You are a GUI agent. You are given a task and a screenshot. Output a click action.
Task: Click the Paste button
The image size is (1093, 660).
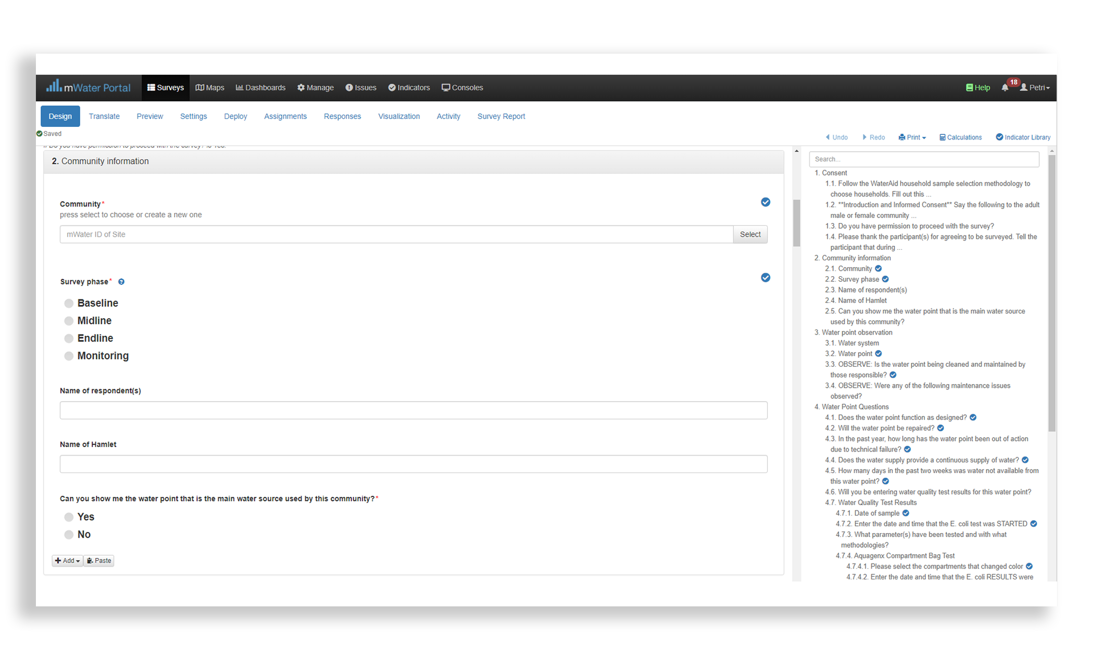point(99,561)
